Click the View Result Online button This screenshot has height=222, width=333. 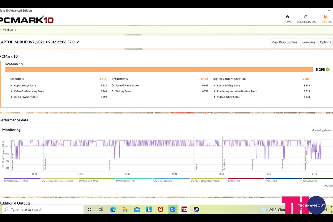[x=284, y=42]
